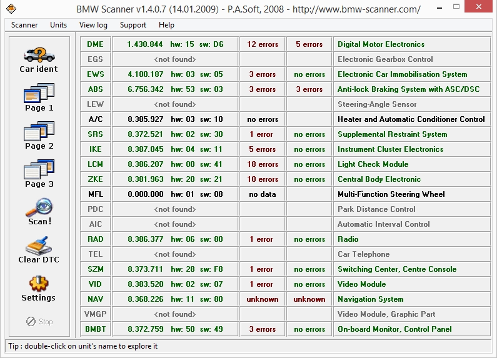This screenshot has height=358, width=497.
Task: Click the DME '12 errors' cell
Action: click(x=263, y=44)
